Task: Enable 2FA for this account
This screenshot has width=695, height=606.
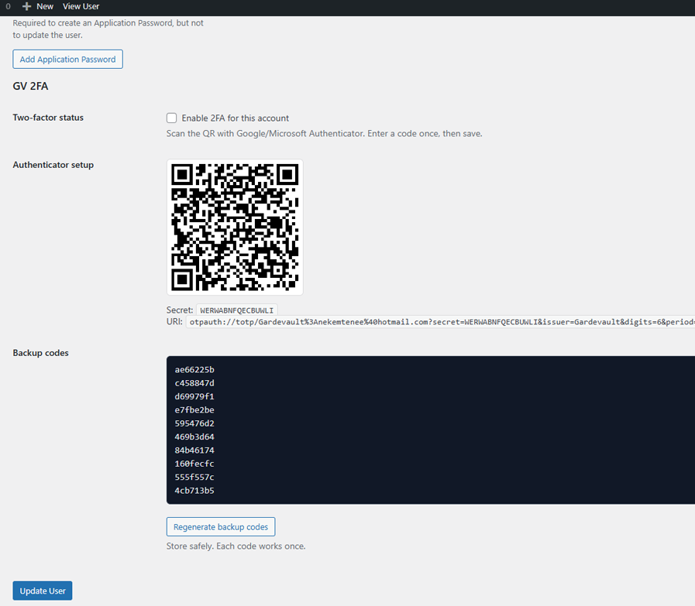Action: 171,118
